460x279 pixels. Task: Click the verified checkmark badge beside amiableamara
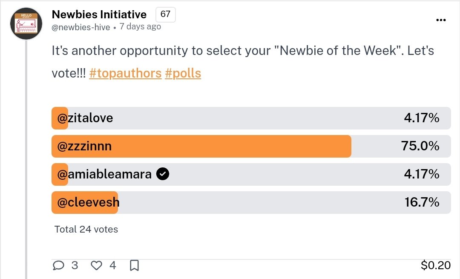[x=163, y=174]
